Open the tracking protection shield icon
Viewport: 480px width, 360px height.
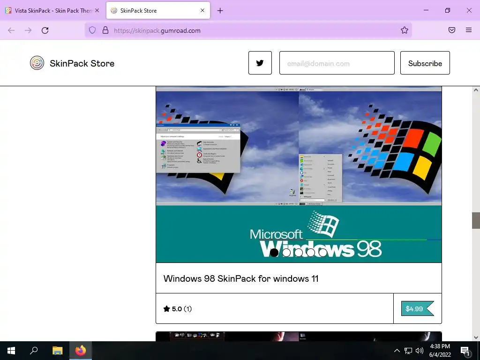coord(92,30)
